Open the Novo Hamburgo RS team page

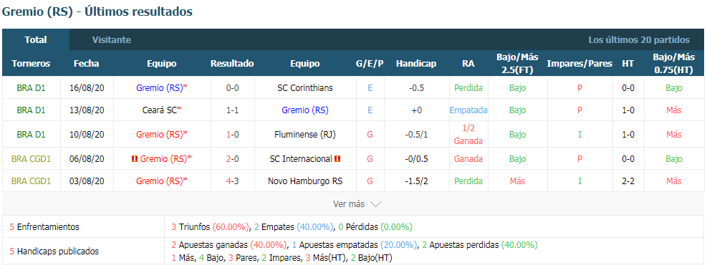(x=305, y=181)
